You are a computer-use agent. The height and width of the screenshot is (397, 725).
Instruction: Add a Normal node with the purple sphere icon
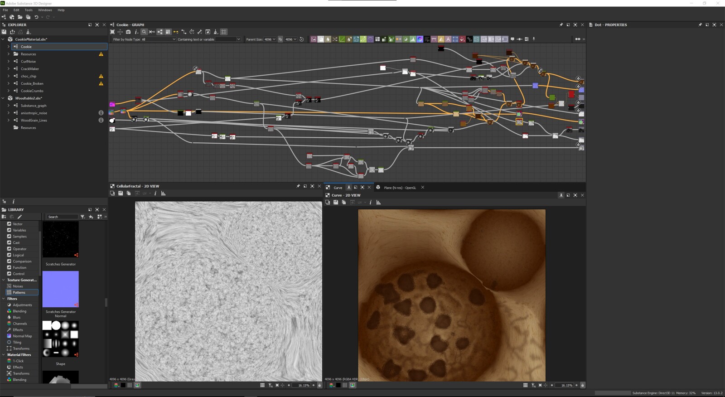pyautogui.click(x=420, y=39)
